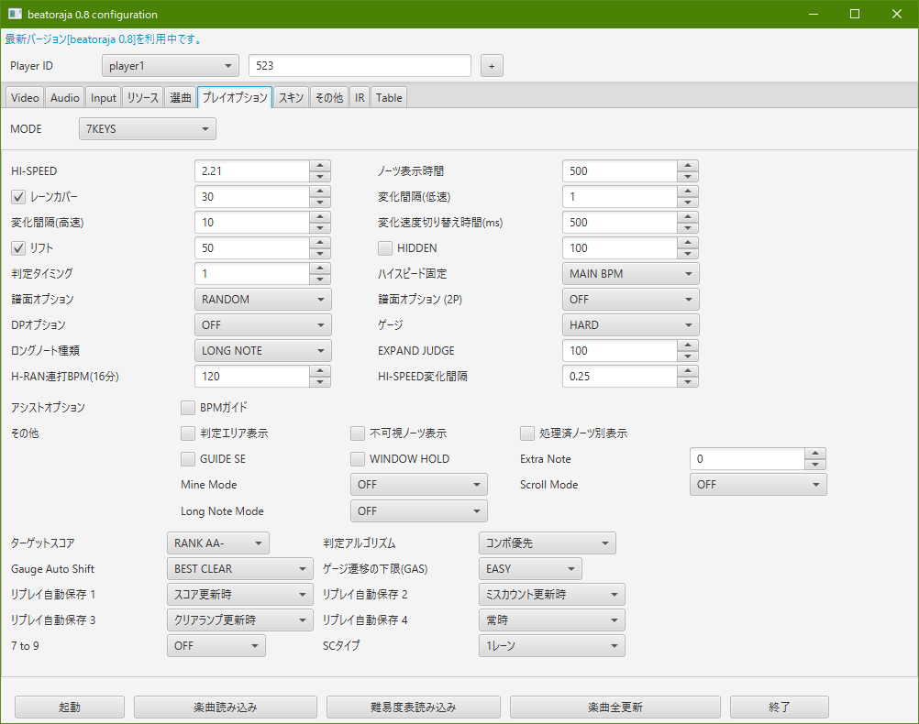919x724 pixels.
Task: Open the 7 to 9 dropdown
Action: [216, 645]
